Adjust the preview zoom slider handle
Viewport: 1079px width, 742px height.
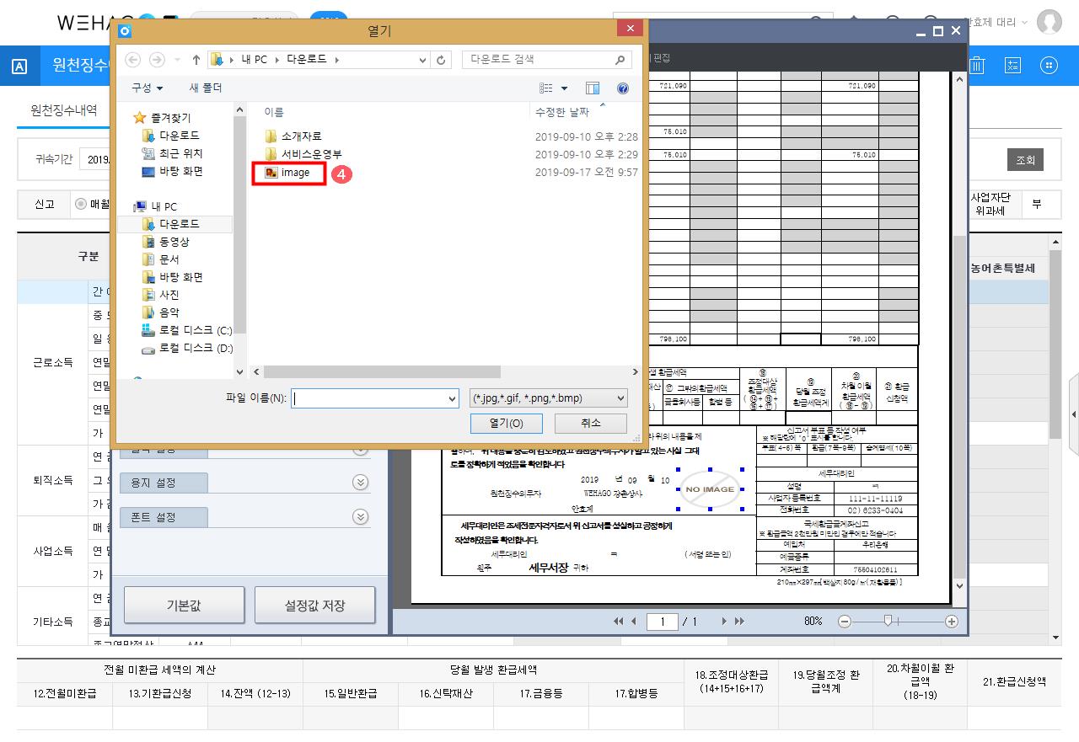coord(888,621)
